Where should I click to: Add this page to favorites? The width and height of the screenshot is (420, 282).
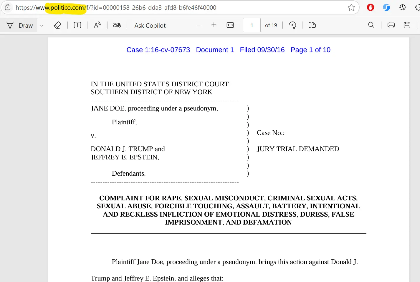click(351, 8)
